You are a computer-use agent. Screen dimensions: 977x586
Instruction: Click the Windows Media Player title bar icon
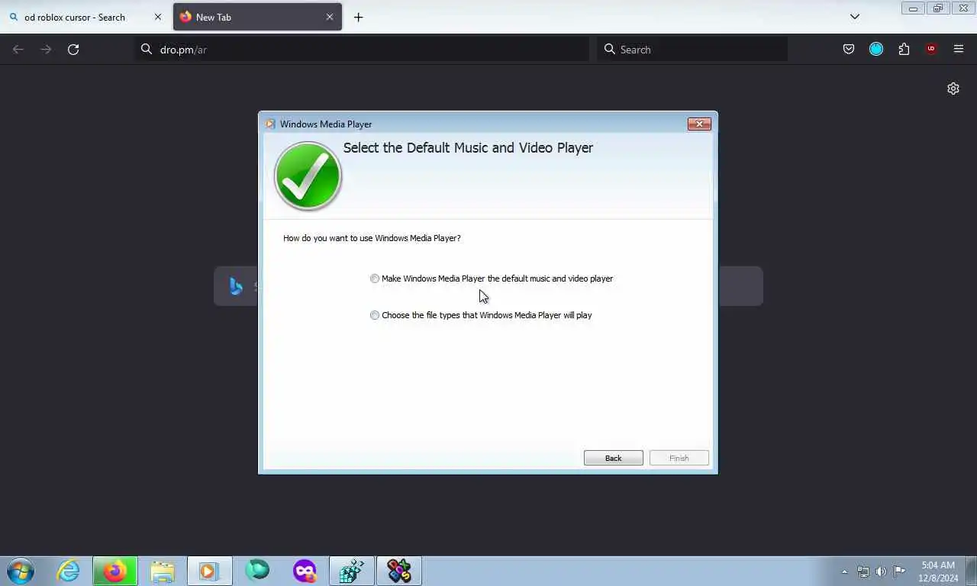[x=270, y=124]
